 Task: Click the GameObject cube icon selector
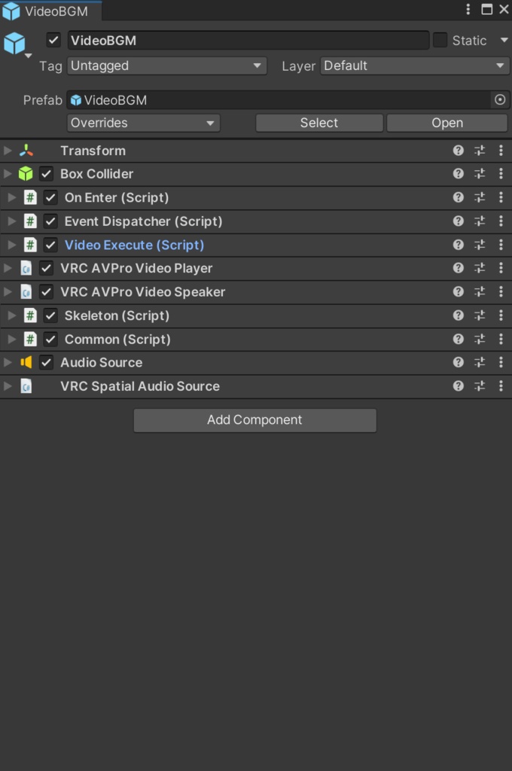[16, 44]
